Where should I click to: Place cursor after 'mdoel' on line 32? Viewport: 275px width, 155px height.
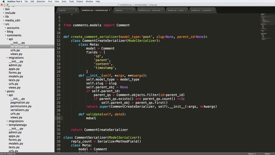[96, 118]
